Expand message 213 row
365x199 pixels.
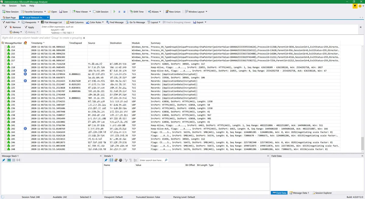tap(5, 47)
